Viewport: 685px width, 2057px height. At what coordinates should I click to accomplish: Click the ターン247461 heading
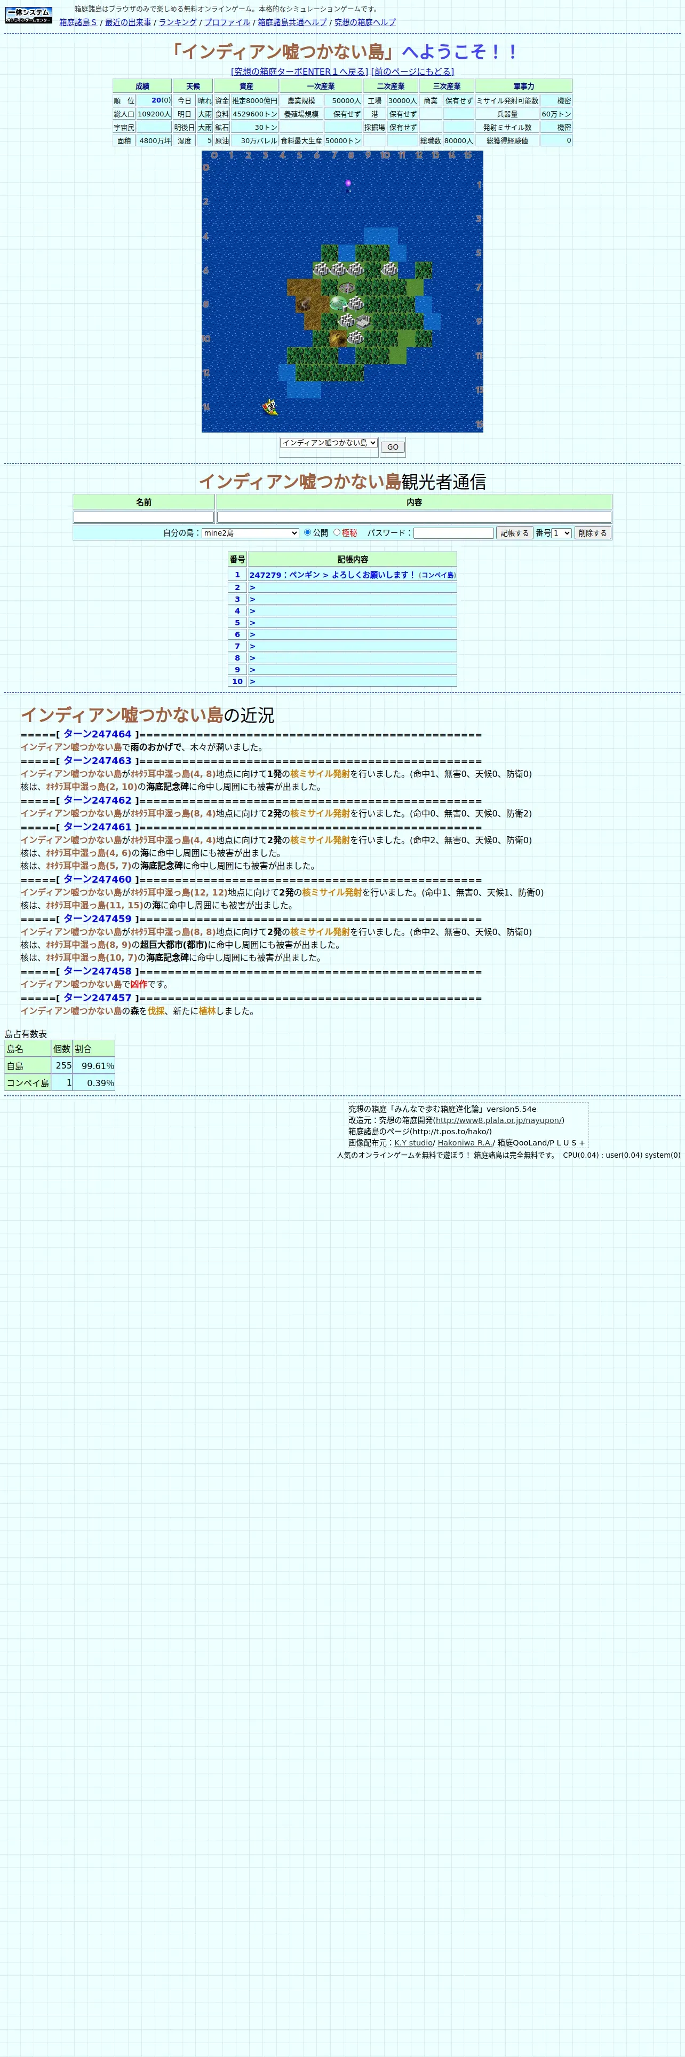pyautogui.click(x=97, y=827)
